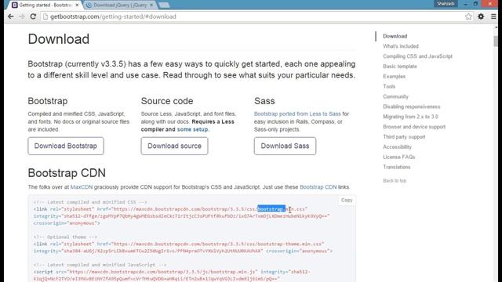
Task: Click the 'Sass' heading
Action: (264, 101)
